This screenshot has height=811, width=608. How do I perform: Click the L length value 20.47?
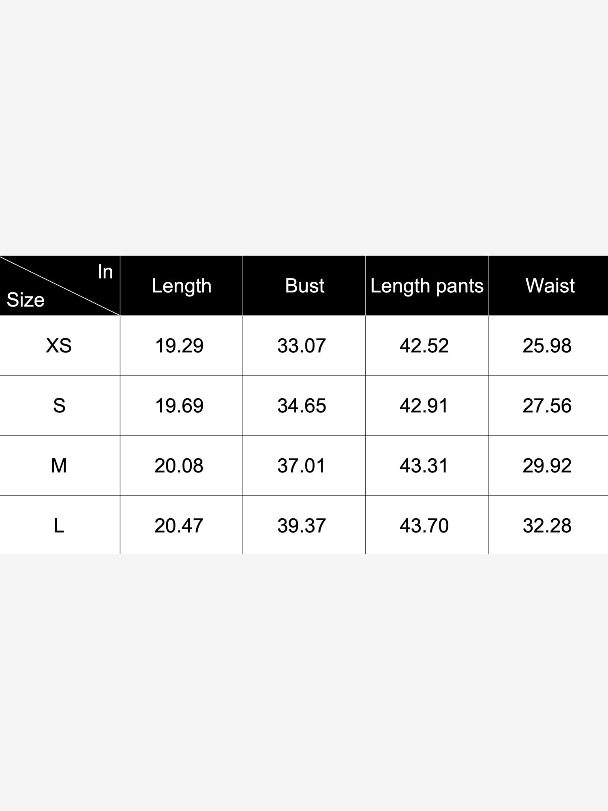pos(179,526)
